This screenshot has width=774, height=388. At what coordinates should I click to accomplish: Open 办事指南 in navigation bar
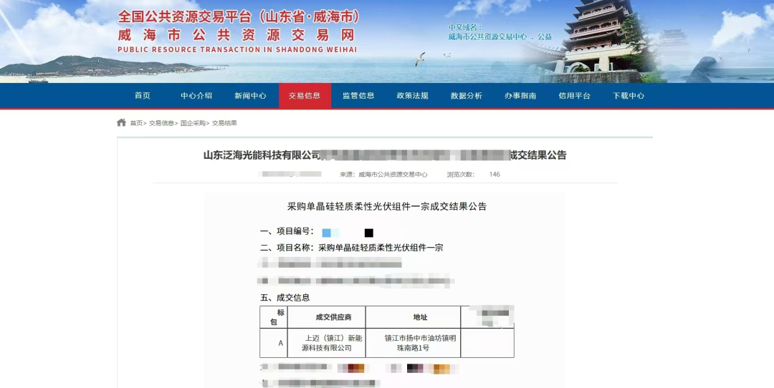pos(520,96)
